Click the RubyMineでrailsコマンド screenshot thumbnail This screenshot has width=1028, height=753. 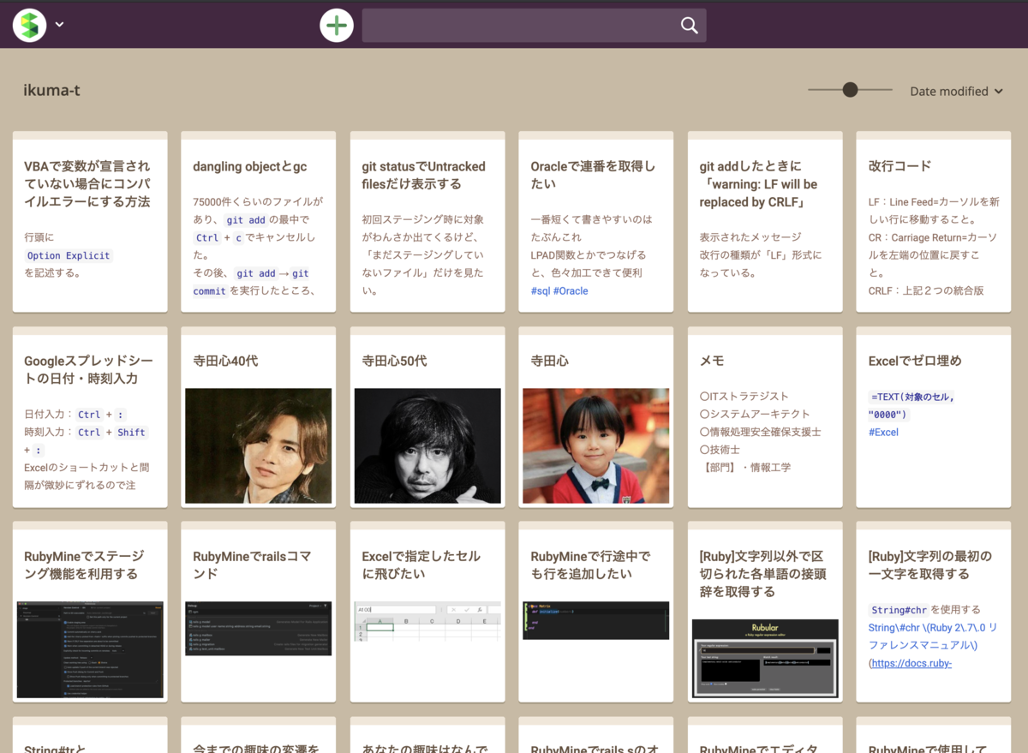[x=259, y=628]
